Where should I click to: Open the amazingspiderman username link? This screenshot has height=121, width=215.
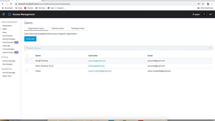tap(96, 66)
